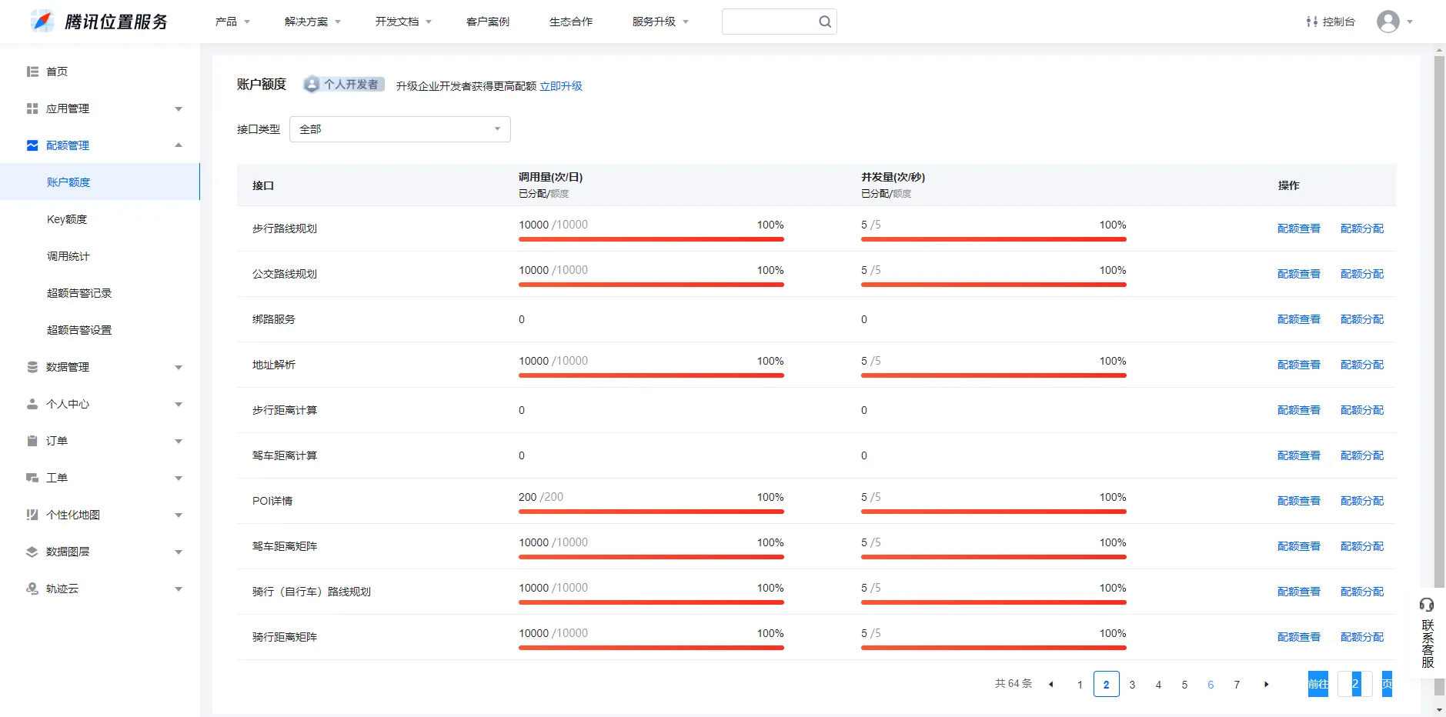This screenshot has width=1446, height=717.
Task: Click the 控制台 console icon
Action: pyautogui.click(x=1312, y=22)
